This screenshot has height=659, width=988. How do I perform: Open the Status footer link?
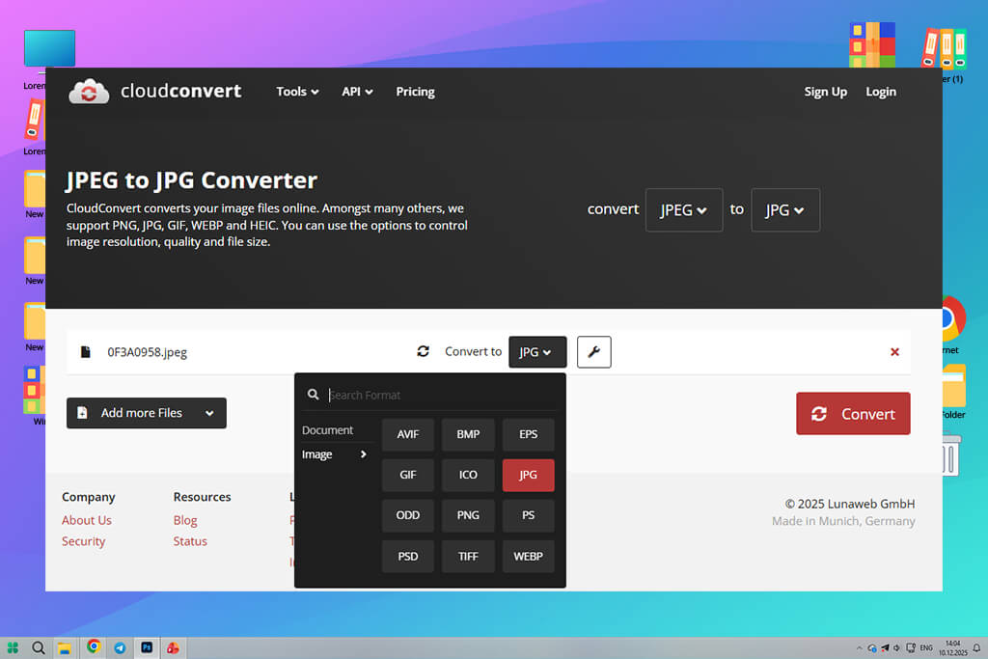(x=190, y=541)
